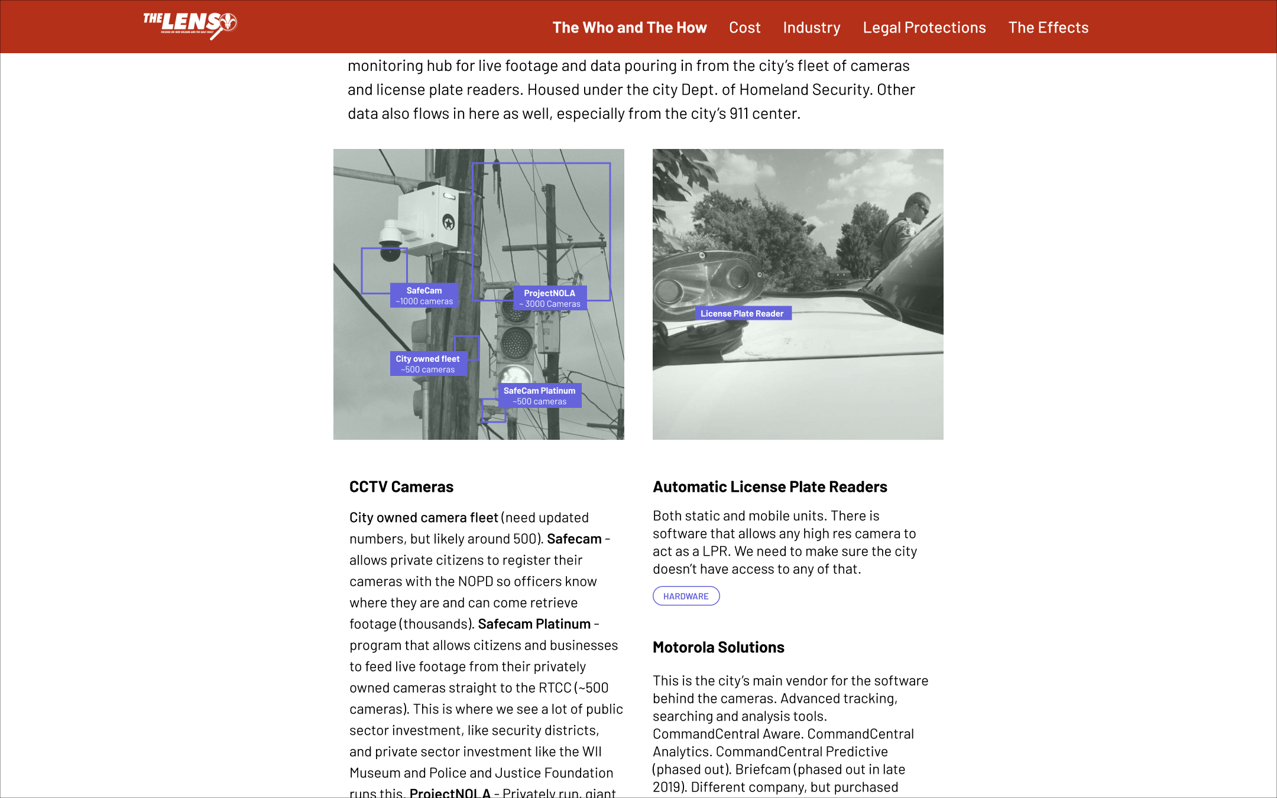
Task: Click the SafeCam Platinum ~500 cameras label
Action: coord(539,396)
